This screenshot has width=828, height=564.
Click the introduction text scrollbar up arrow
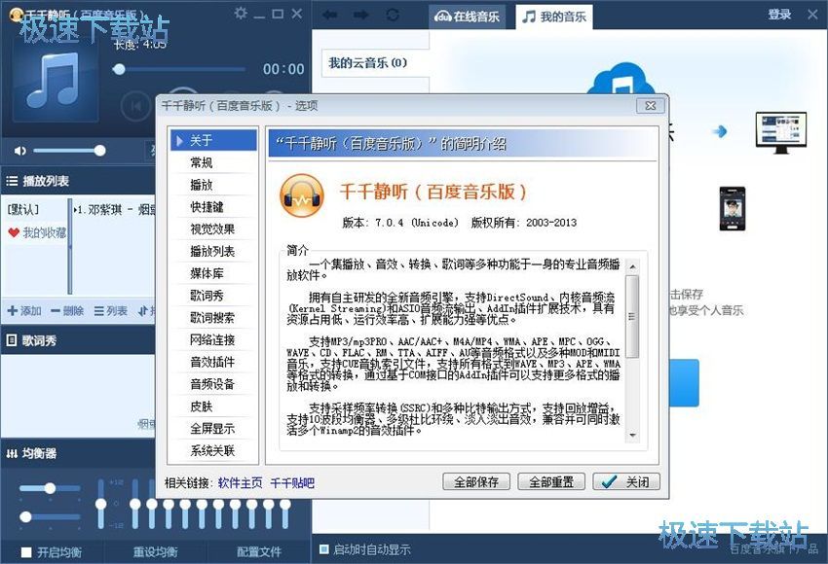click(632, 266)
